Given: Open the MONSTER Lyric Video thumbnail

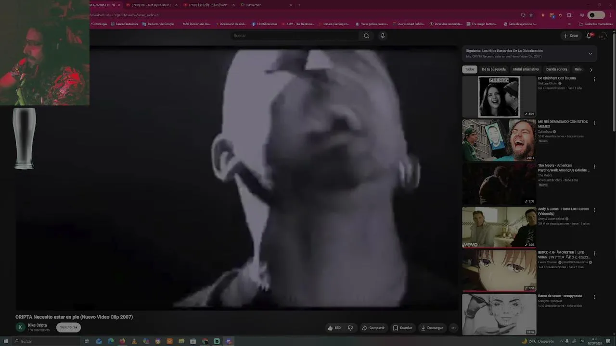Looking at the screenshot, I should (x=499, y=271).
